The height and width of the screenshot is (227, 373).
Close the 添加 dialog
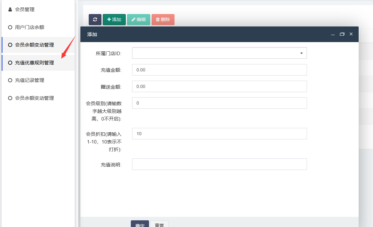point(351,34)
